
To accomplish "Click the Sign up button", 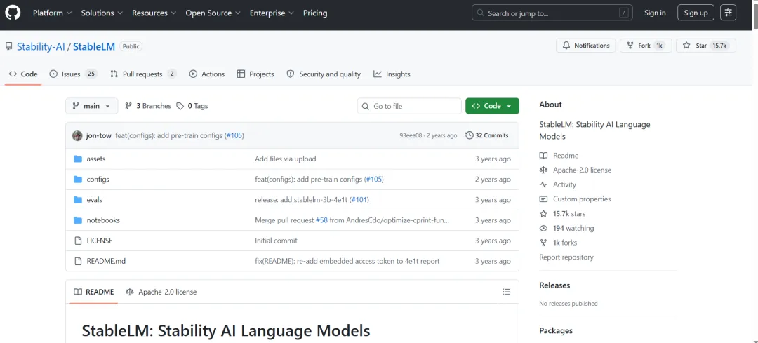I will point(696,13).
